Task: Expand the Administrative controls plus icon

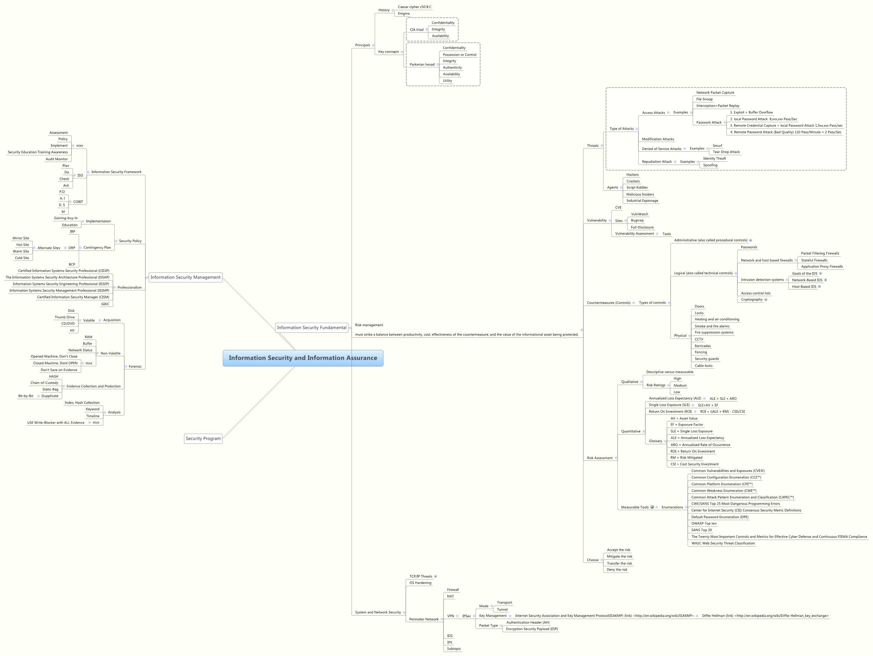Action: pos(751,240)
